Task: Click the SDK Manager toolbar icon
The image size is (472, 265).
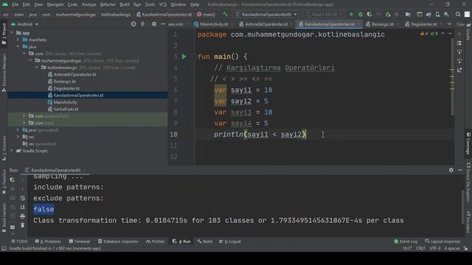Action: [446, 14]
